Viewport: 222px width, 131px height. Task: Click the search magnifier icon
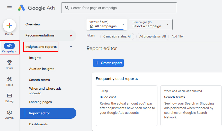pos(67,8)
